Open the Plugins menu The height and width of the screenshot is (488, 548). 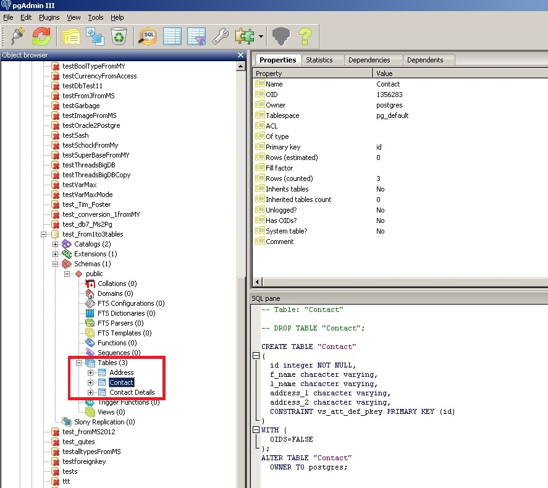click(x=49, y=17)
